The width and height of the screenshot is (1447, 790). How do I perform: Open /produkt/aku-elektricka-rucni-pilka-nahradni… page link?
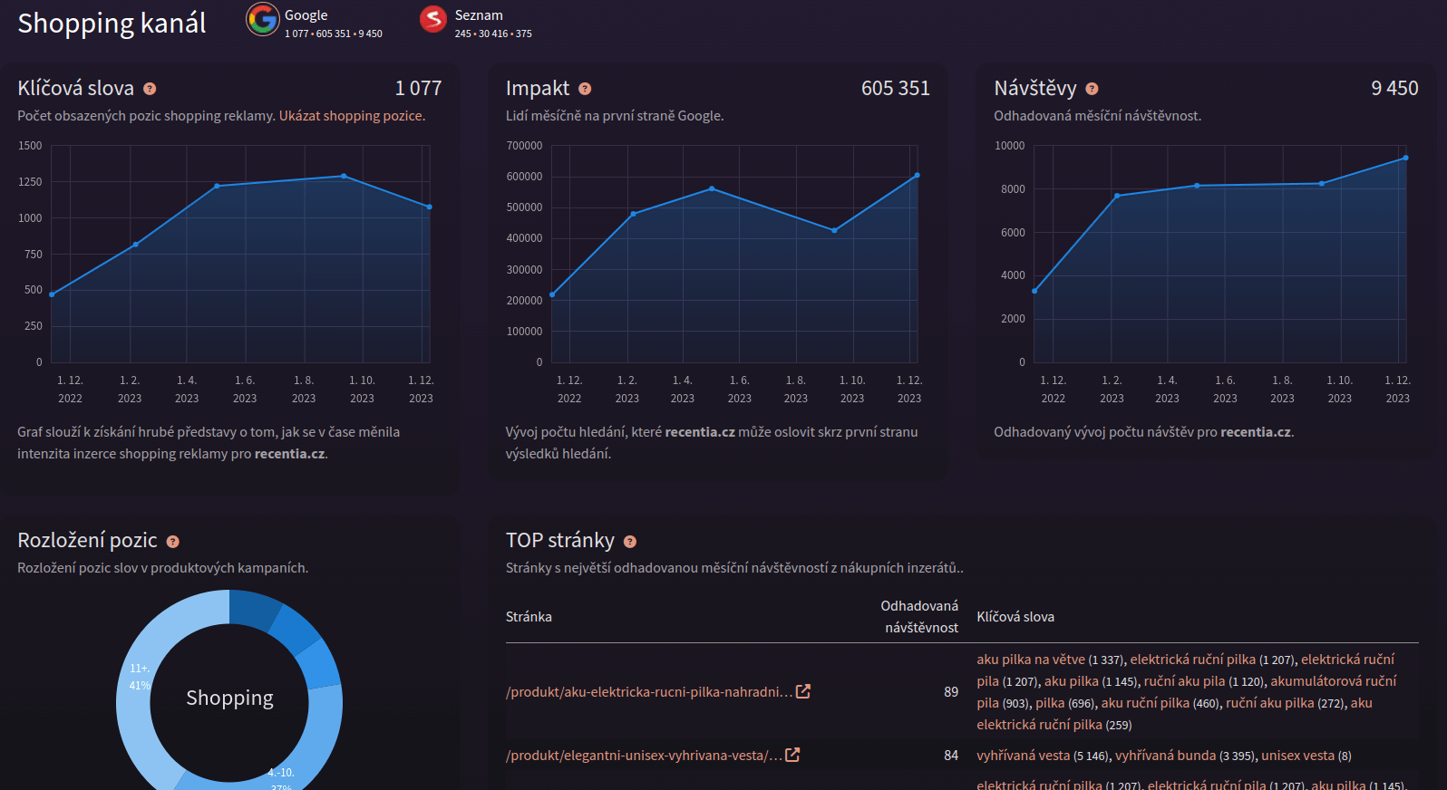[x=649, y=692]
